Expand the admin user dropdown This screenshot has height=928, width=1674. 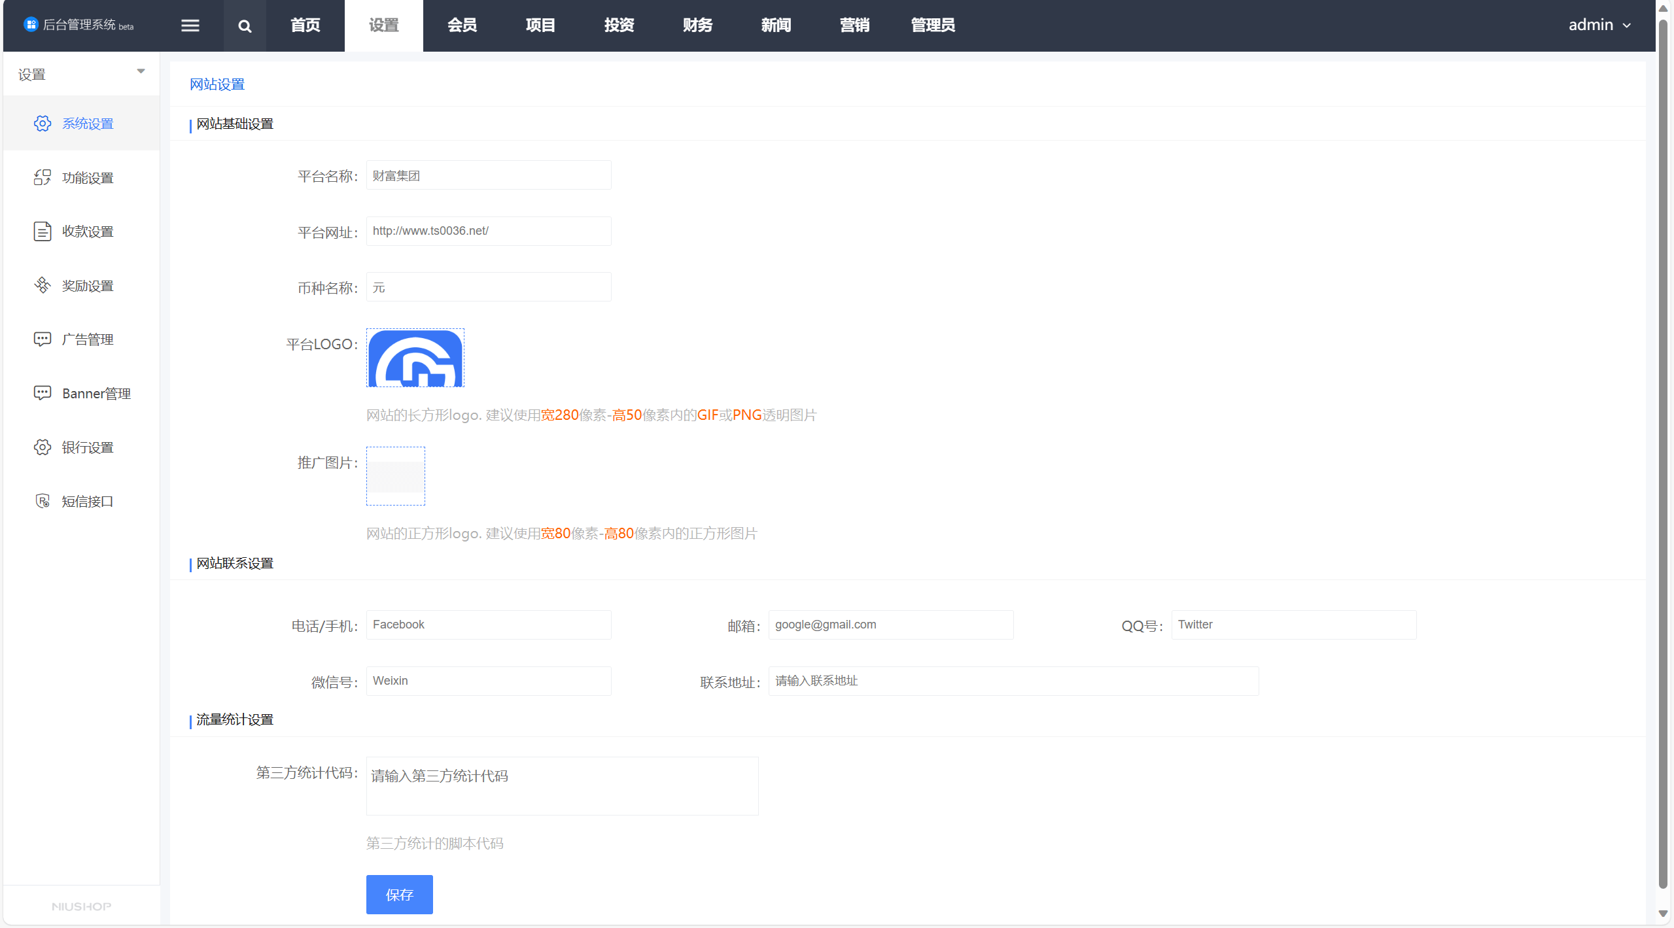click(x=1599, y=26)
